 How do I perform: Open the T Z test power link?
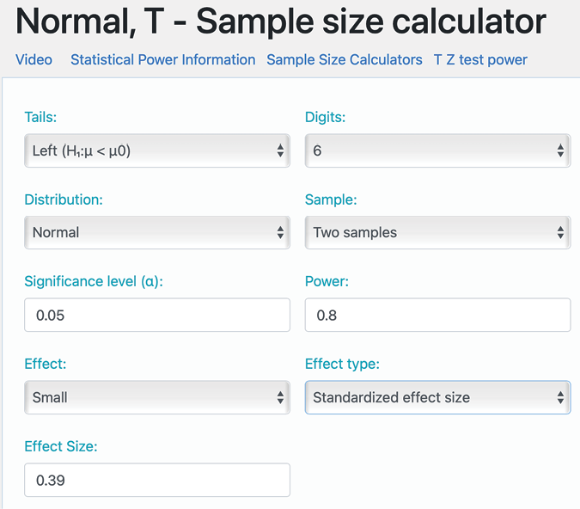(480, 60)
